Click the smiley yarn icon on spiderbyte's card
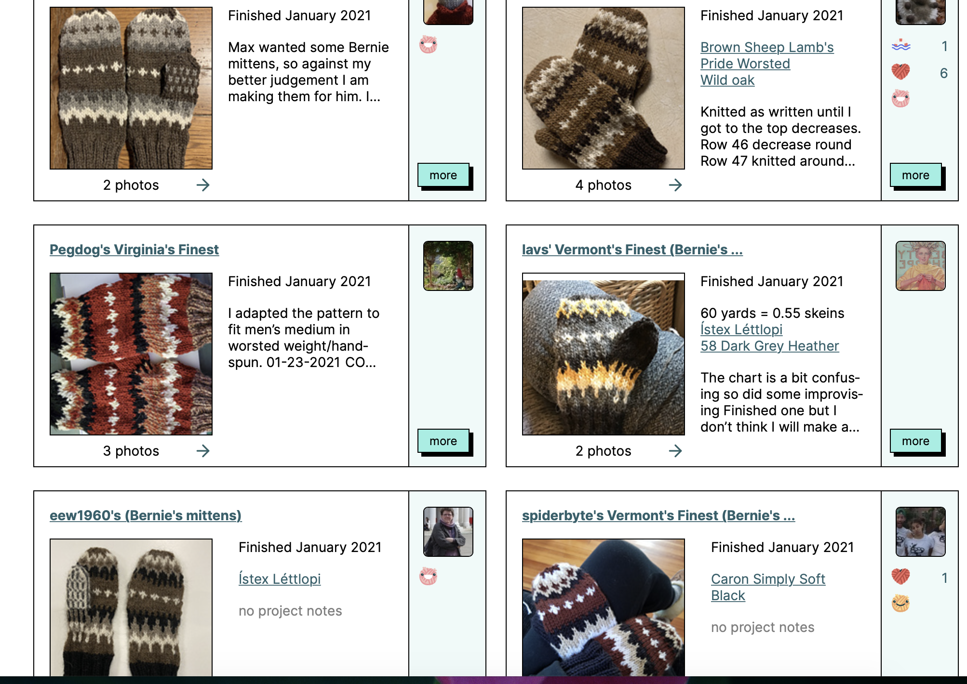 900,603
